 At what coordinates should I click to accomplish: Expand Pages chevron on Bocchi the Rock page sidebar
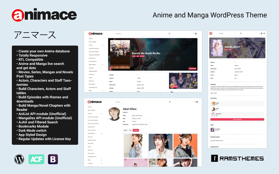102,91
